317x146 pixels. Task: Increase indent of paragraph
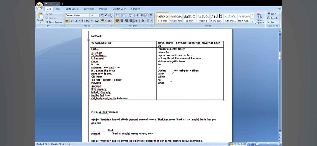coord(141,15)
